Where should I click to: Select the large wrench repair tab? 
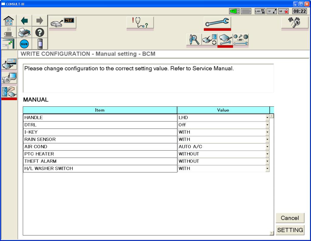pos(217,23)
